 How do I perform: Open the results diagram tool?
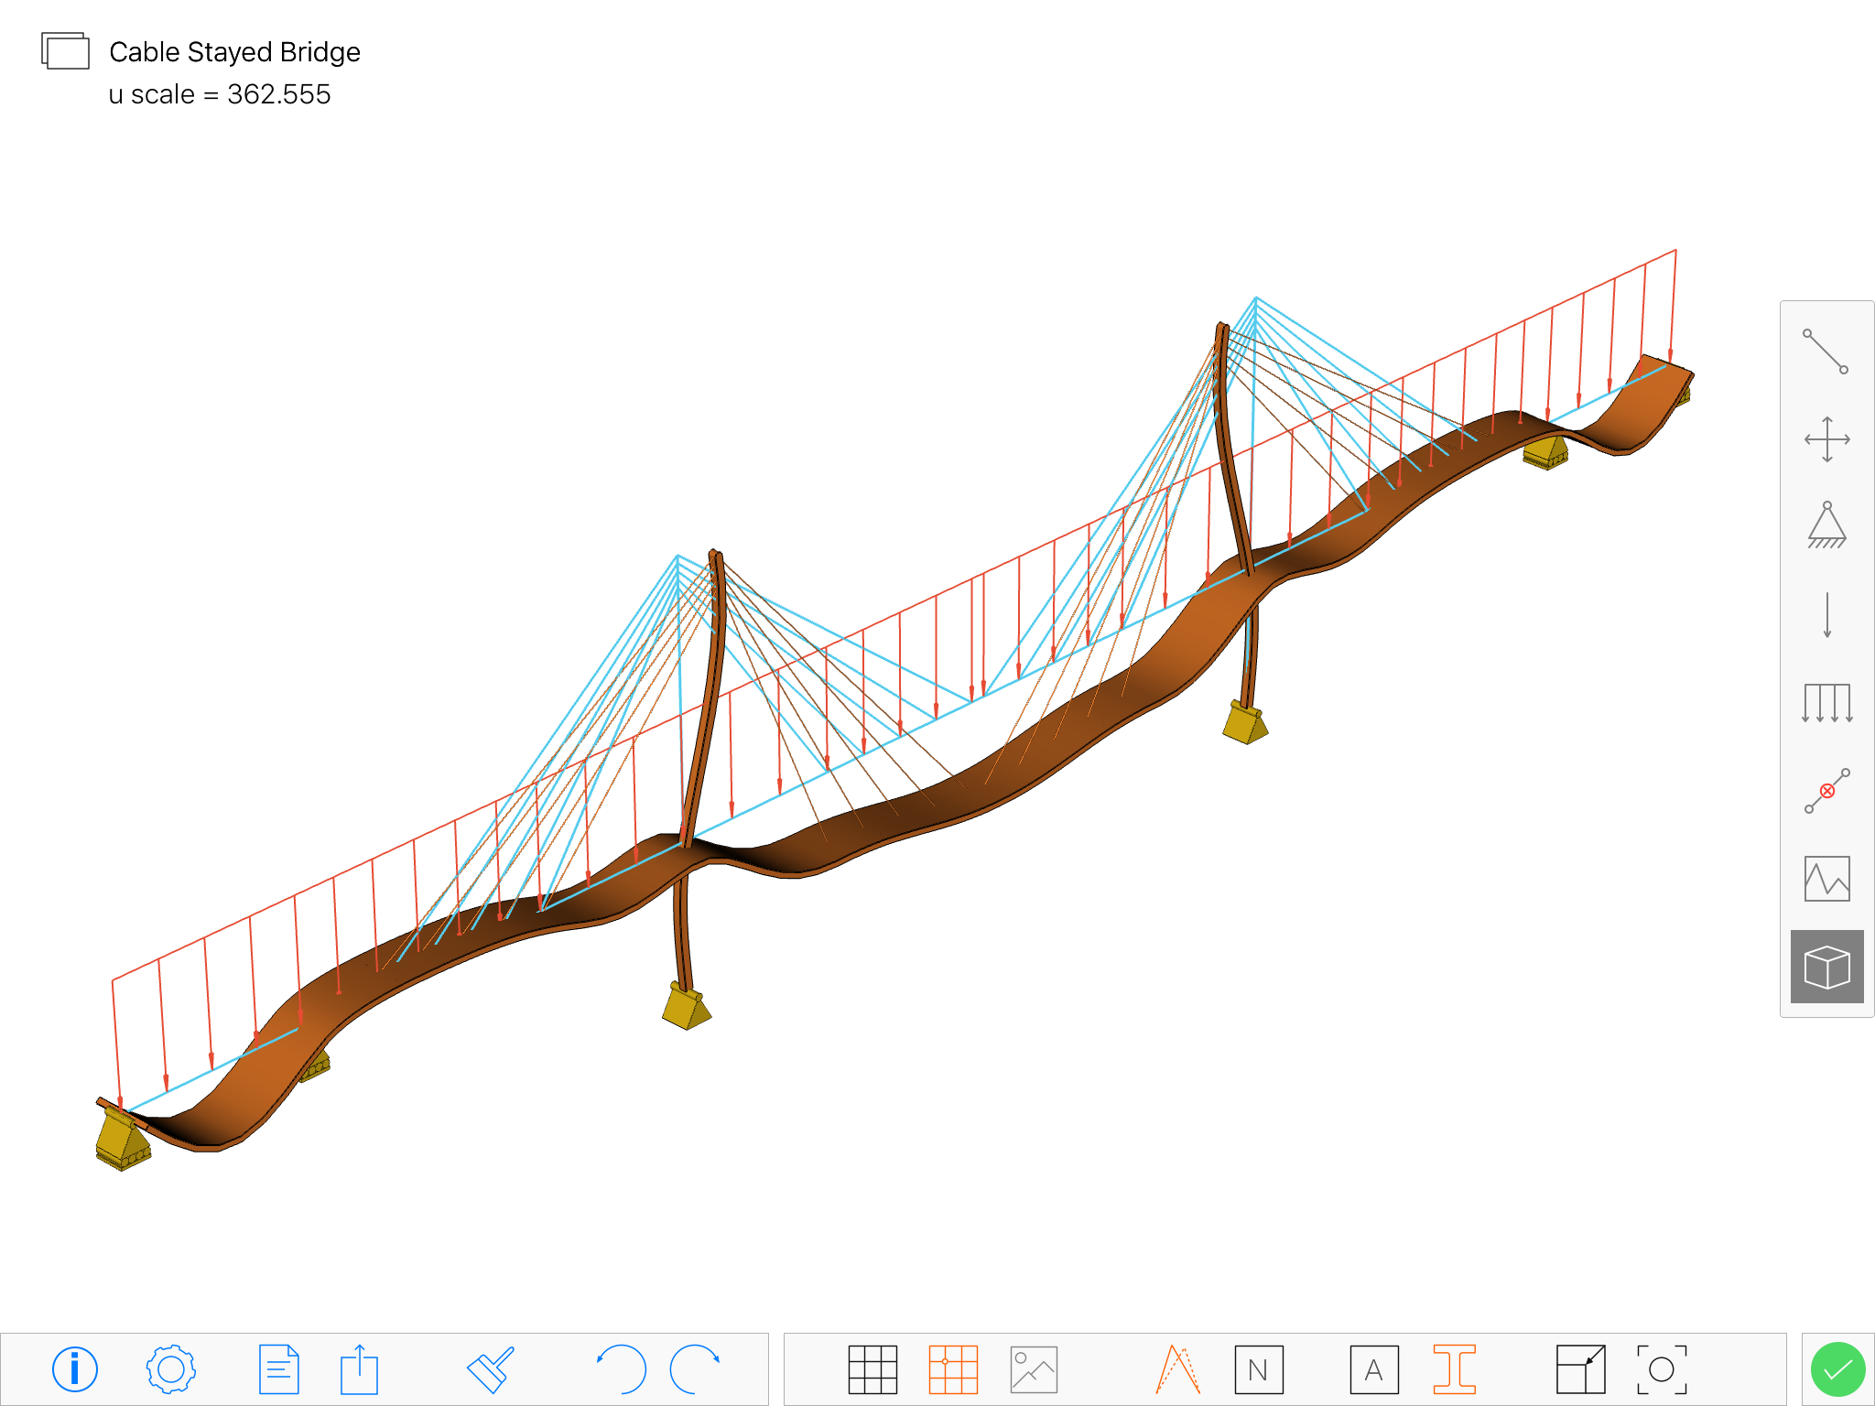pos(1826,879)
